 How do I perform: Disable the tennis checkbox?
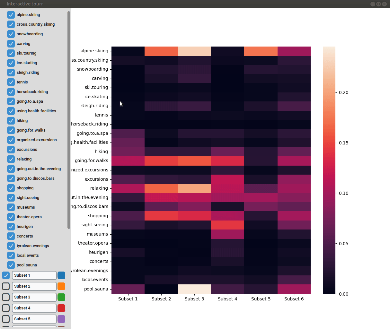click(11, 82)
